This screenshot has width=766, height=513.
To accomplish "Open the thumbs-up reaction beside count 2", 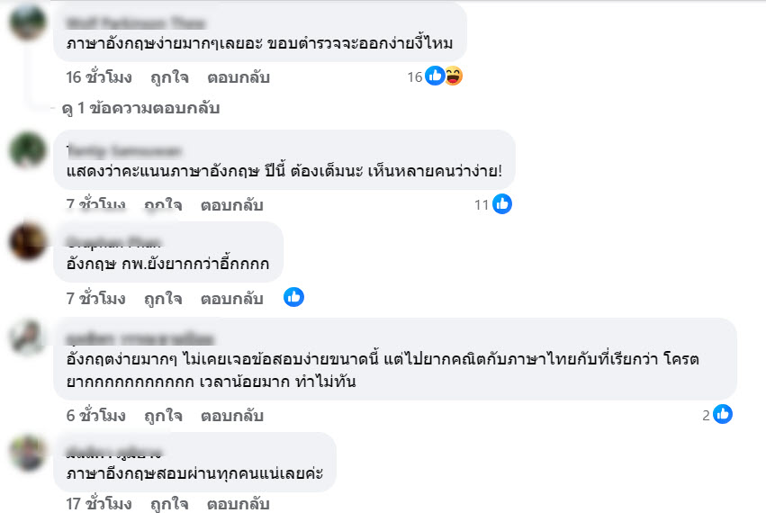I will 722,414.
